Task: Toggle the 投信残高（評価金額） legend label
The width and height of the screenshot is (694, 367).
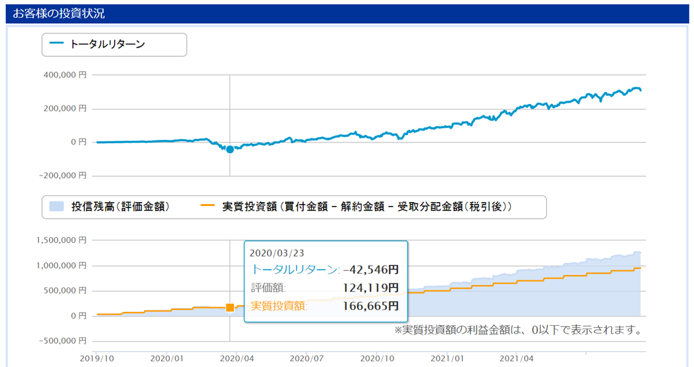Action: pyautogui.click(x=120, y=207)
